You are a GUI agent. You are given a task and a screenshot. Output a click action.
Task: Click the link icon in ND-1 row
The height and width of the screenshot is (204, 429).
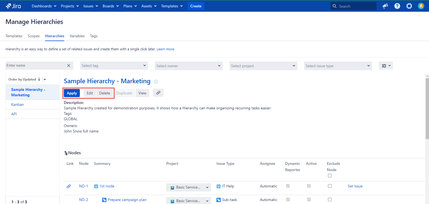pos(69,186)
